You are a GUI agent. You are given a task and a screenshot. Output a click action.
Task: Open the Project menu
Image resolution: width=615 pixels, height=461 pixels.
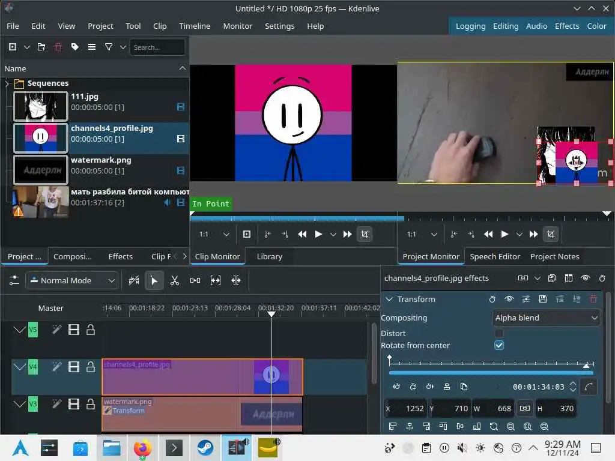(x=100, y=26)
